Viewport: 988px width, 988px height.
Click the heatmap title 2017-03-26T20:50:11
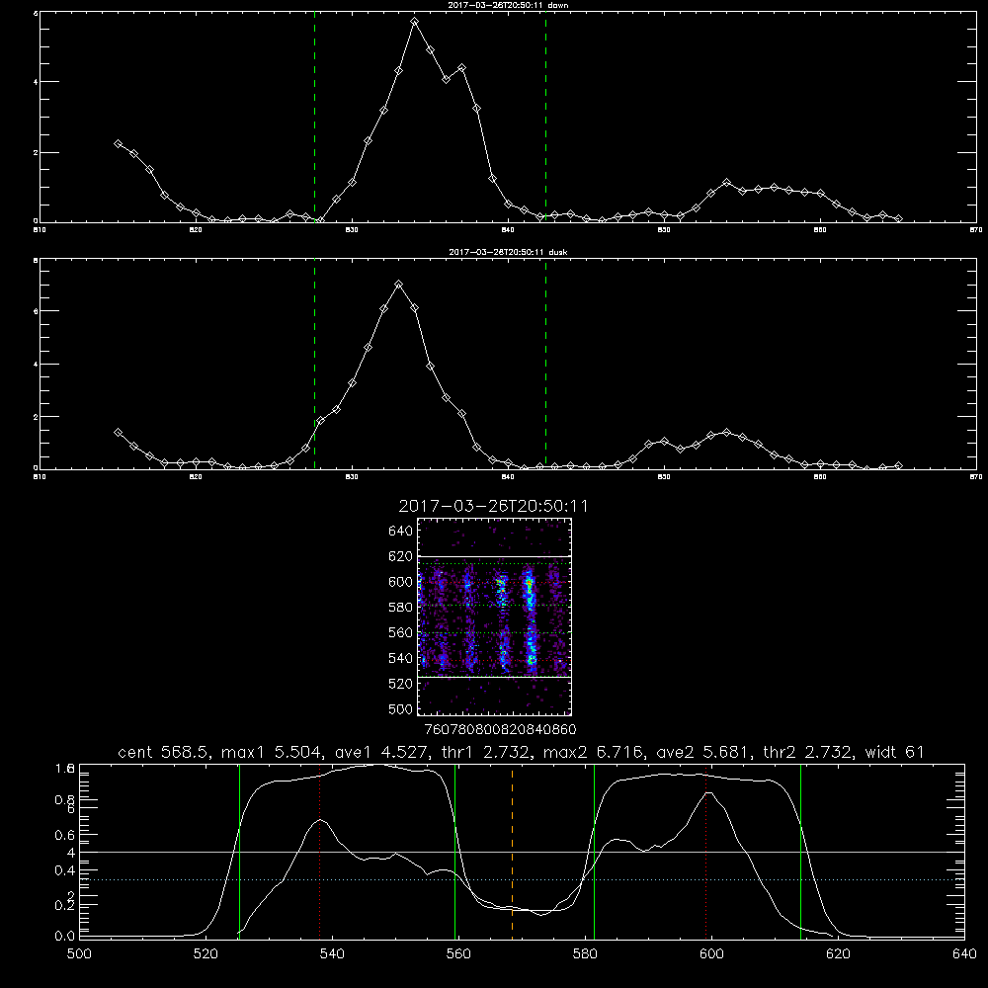[493, 506]
